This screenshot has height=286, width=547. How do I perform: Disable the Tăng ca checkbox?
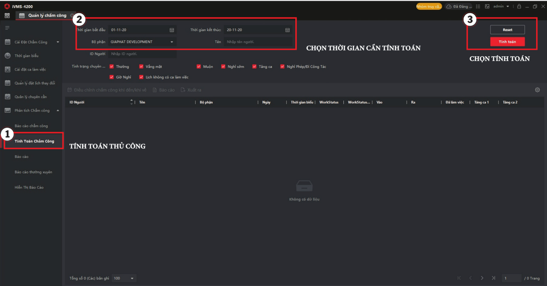click(x=254, y=67)
